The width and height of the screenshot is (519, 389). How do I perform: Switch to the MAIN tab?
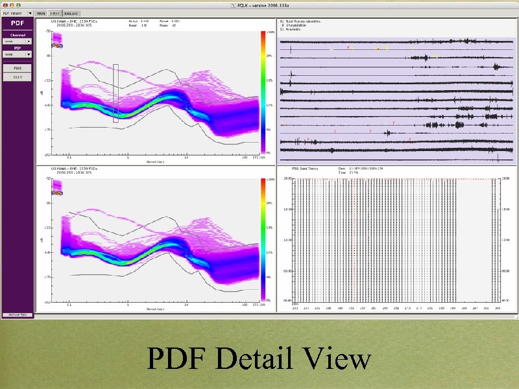(41, 12)
